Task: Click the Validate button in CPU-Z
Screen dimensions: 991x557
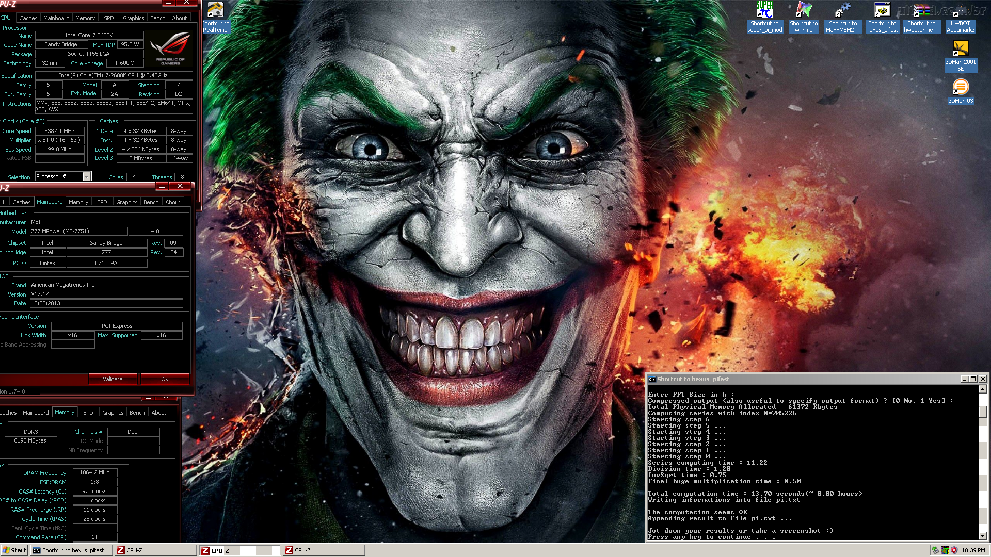Action: click(x=113, y=379)
